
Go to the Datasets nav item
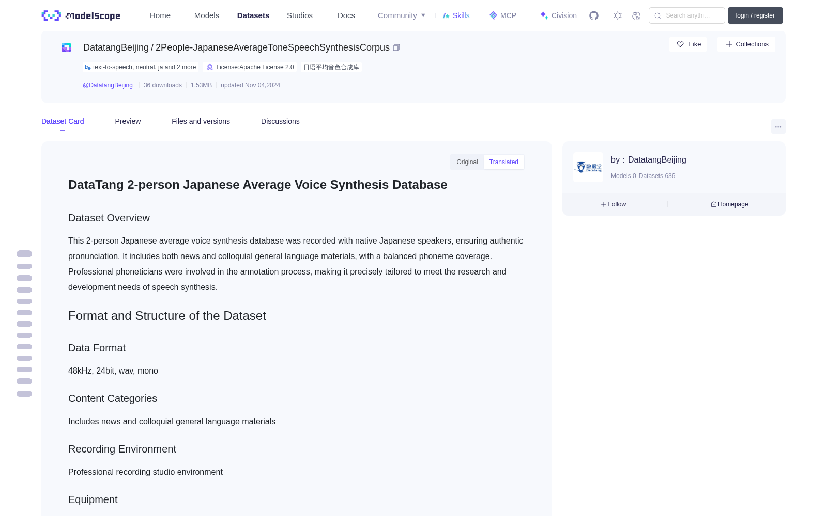tap(253, 15)
